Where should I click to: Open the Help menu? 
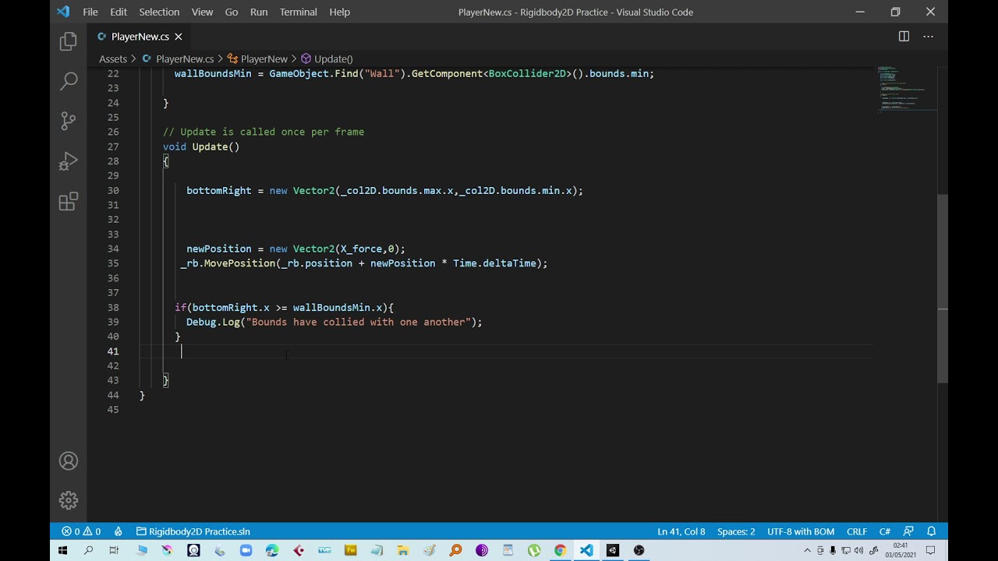(x=340, y=12)
